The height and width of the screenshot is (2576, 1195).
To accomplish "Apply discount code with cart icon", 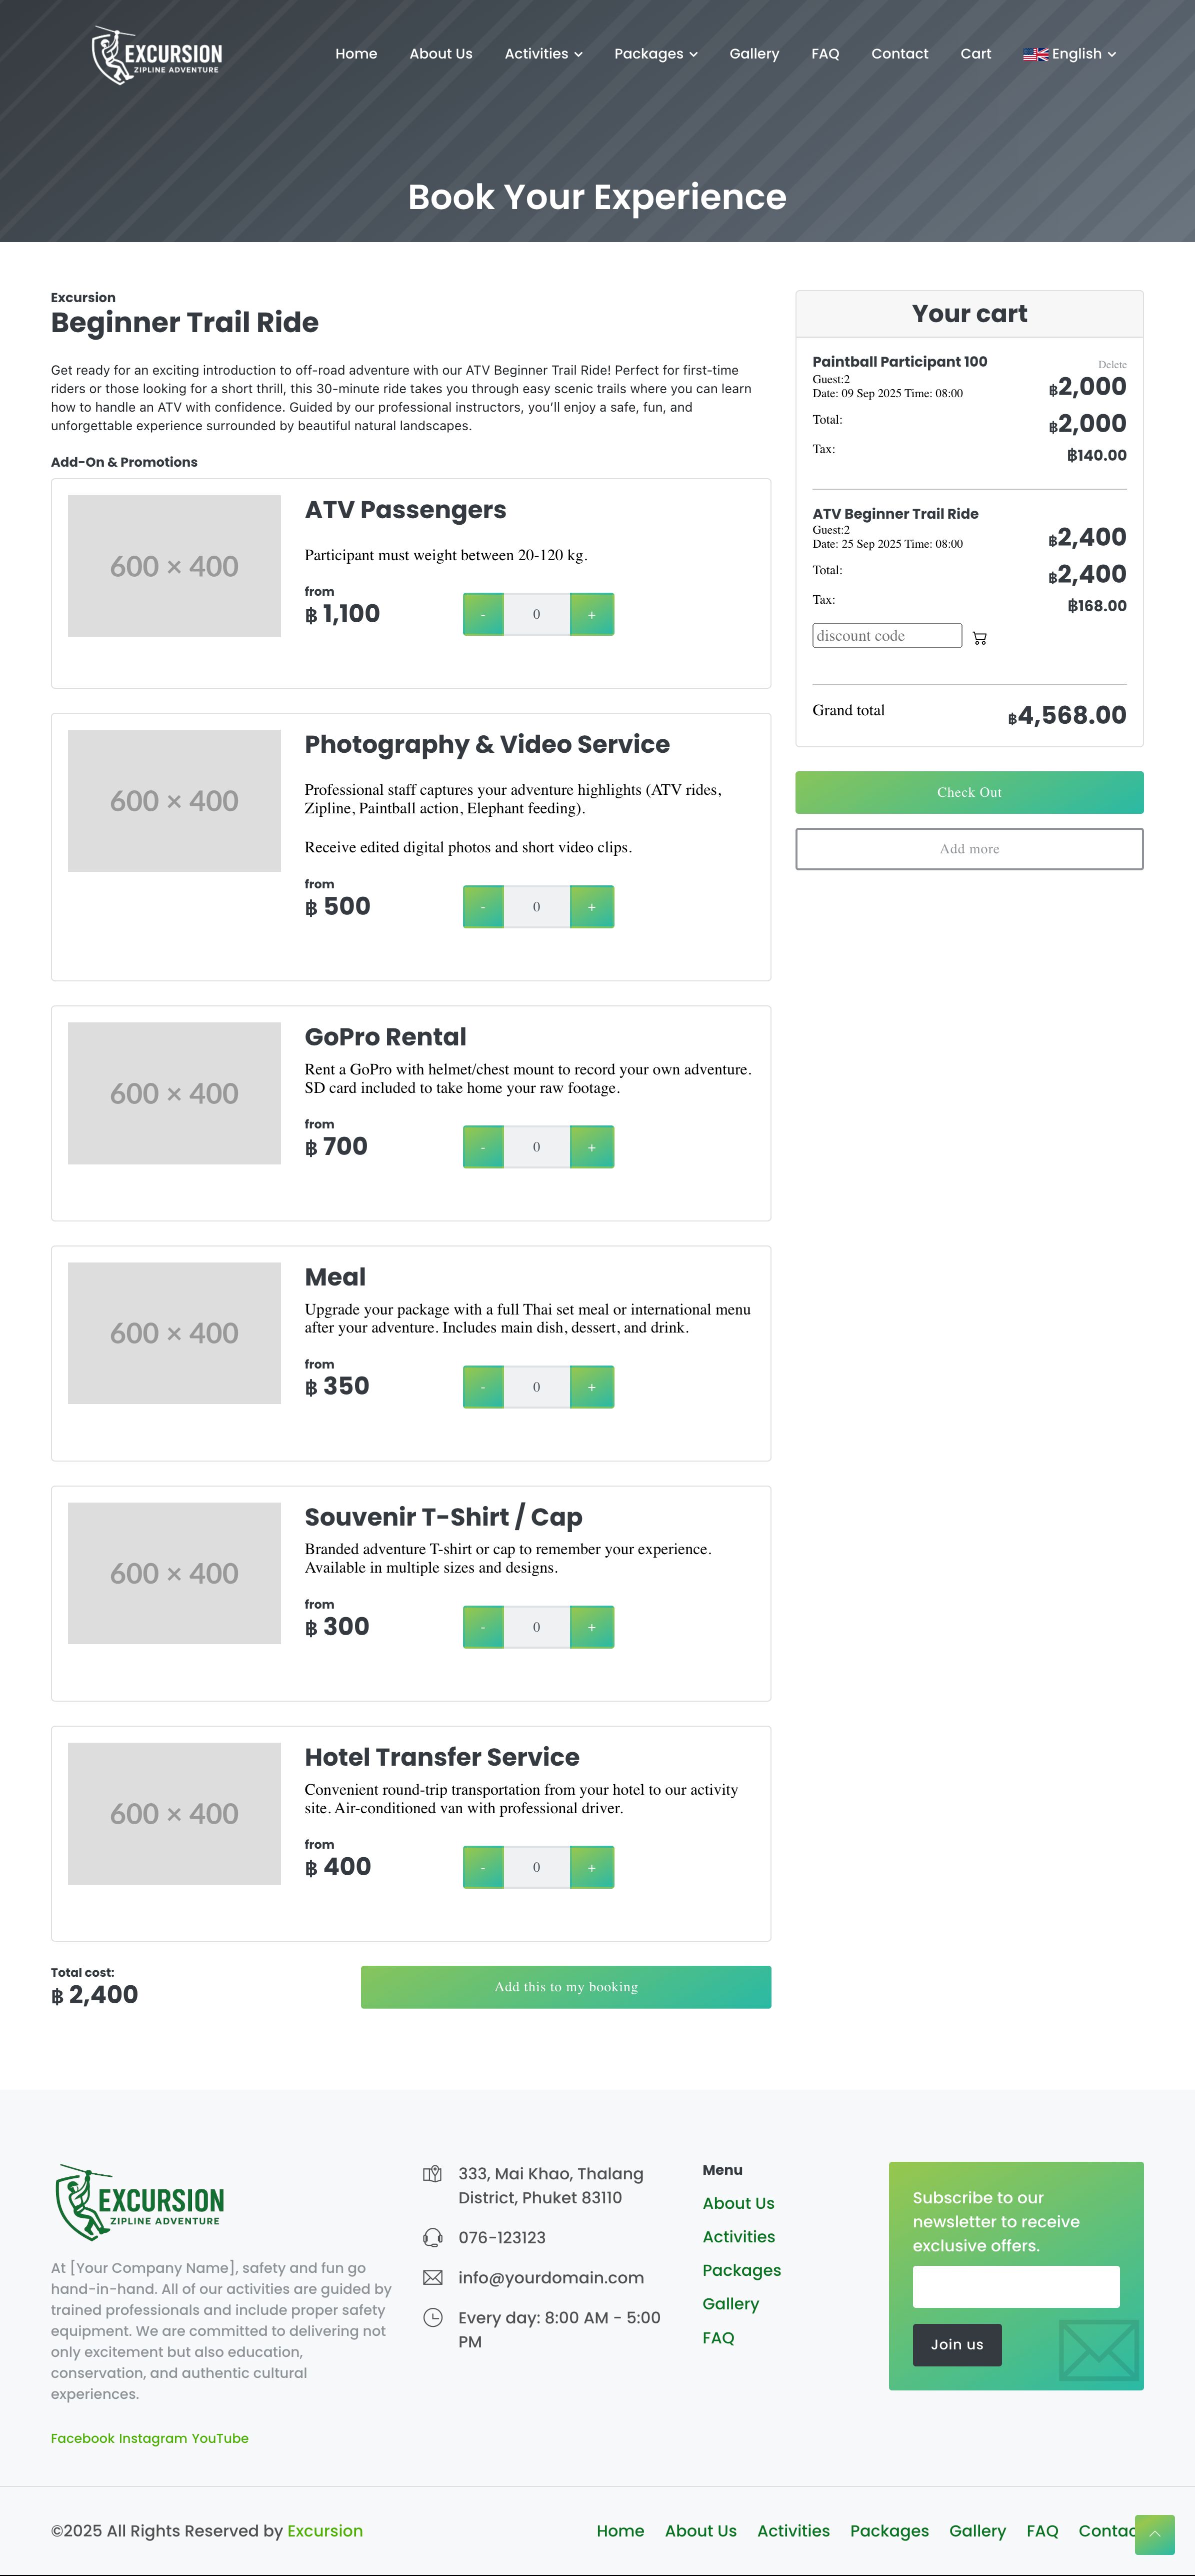I will point(979,637).
